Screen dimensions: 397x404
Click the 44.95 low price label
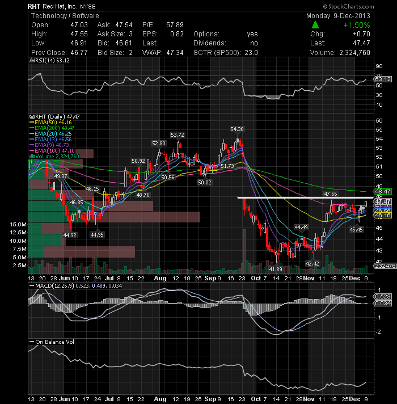(97, 234)
